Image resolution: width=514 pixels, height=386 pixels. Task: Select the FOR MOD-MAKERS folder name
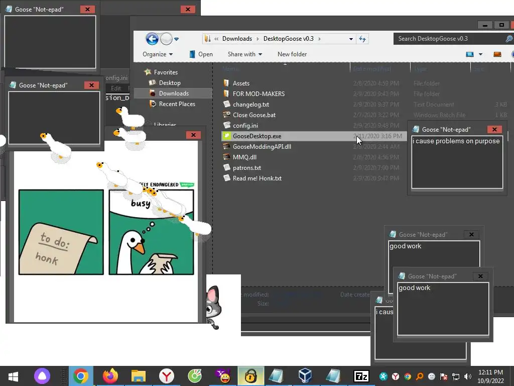coord(259,94)
